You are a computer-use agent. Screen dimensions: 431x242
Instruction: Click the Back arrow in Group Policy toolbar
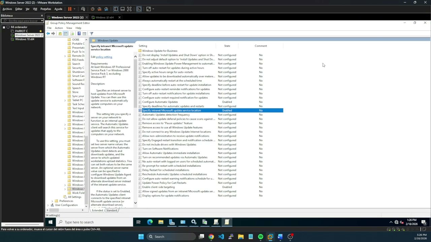(48, 34)
